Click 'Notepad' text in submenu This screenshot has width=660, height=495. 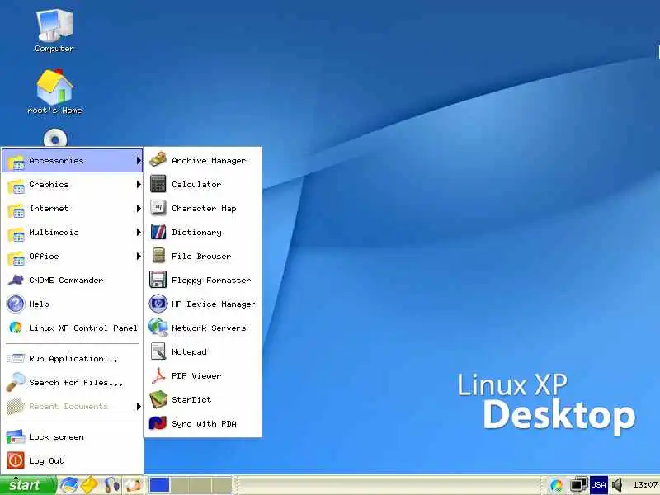click(x=189, y=352)
